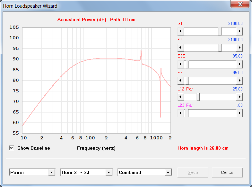This screenshot has width=252, height=187.
Task: Click the L12 Par slider thumb
Action: [198, 97]
